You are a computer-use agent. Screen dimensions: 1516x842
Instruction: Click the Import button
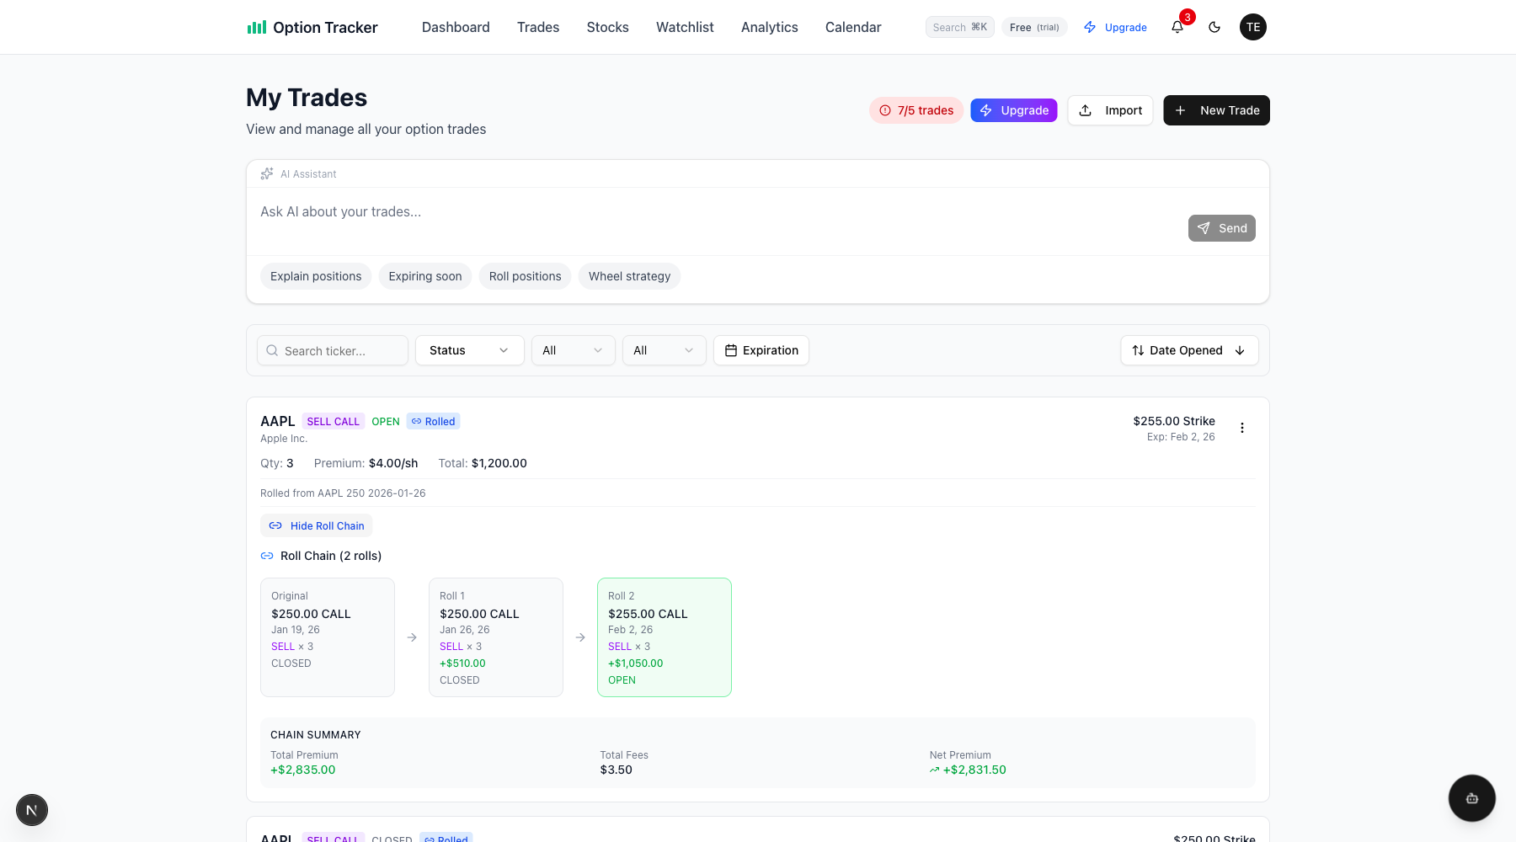pyautogui.click(x=1110, y=110)
